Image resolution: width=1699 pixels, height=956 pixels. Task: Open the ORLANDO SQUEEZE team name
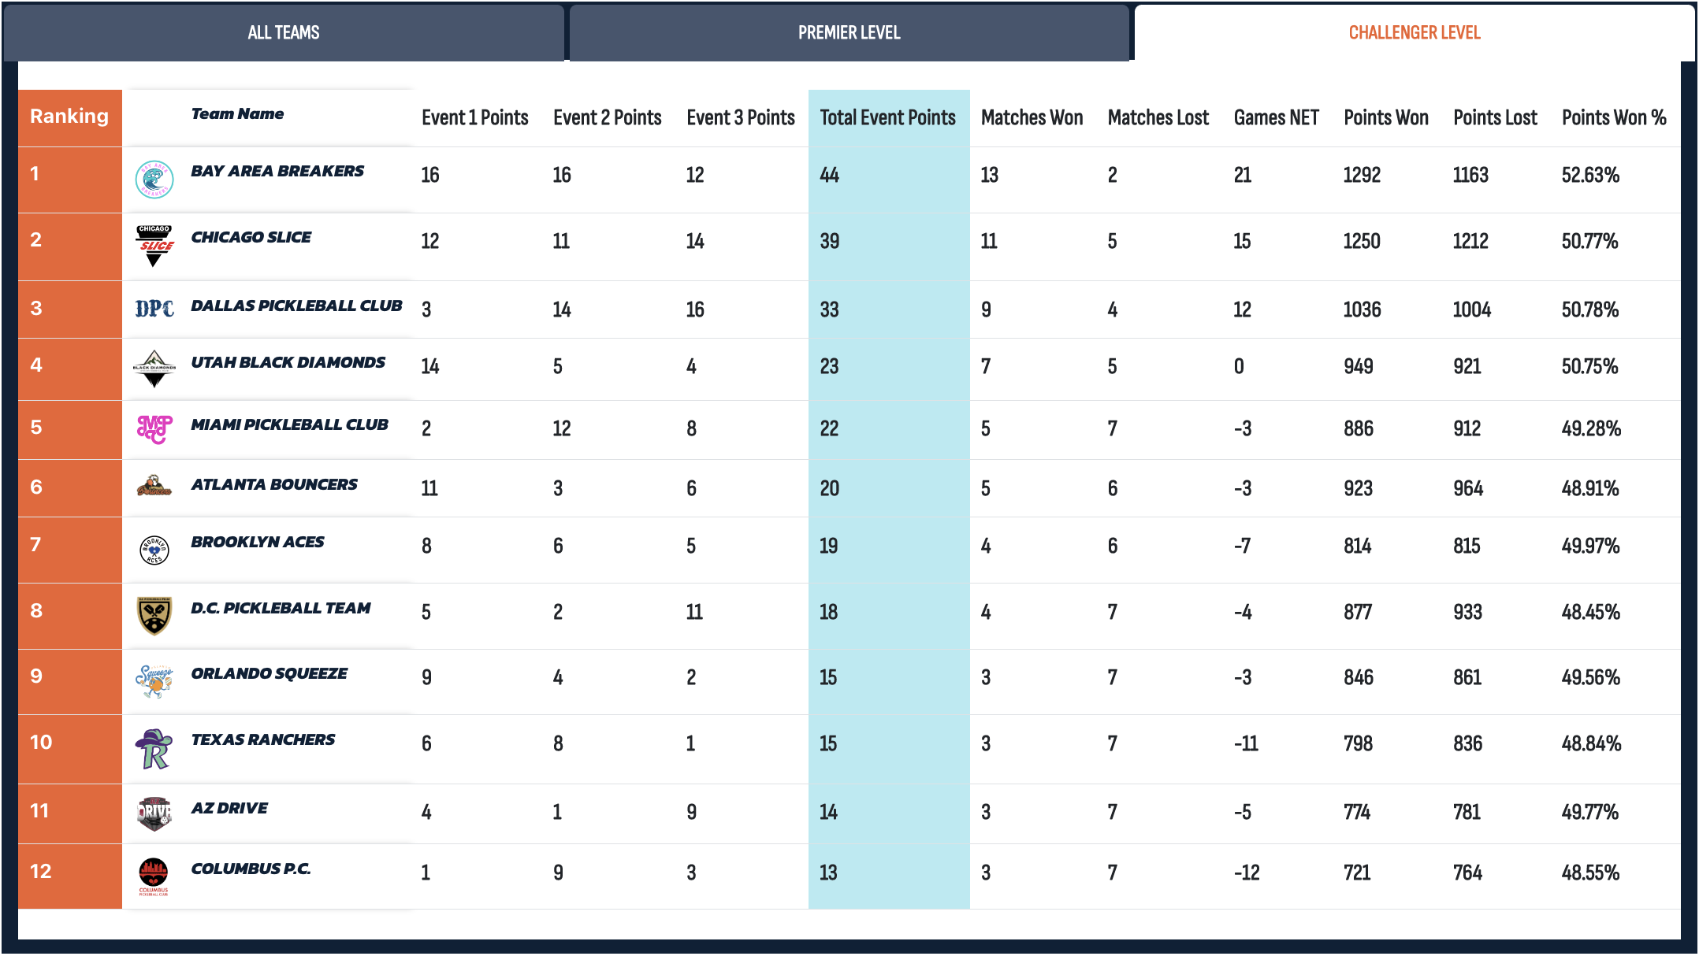click(x=269, y=673)
